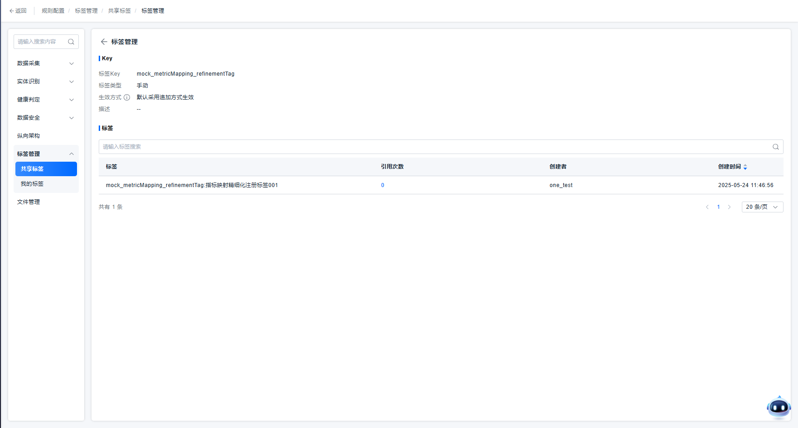The width and height of the screenshot is (798, 428).
Task: Open the 20 条/页 page size dropdown
Action: [x=762, y=207]
